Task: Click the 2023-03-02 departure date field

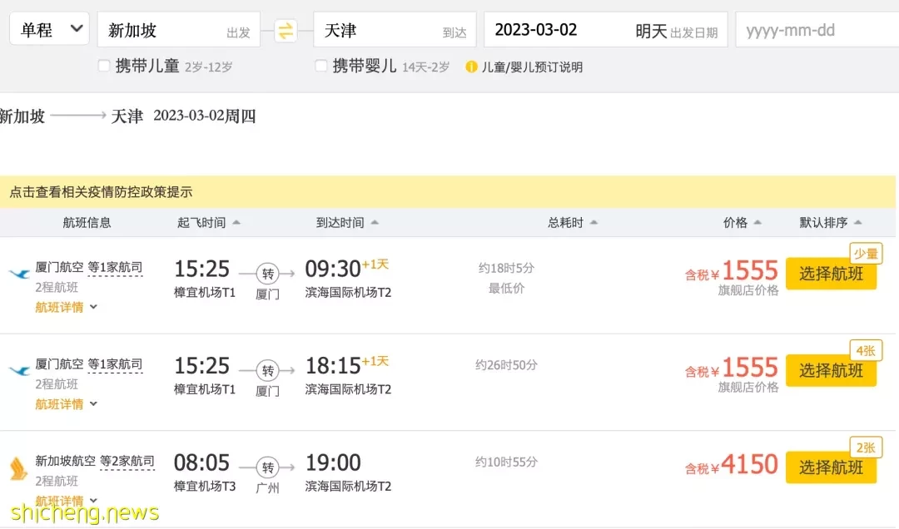Action: [x=605, y=29]
